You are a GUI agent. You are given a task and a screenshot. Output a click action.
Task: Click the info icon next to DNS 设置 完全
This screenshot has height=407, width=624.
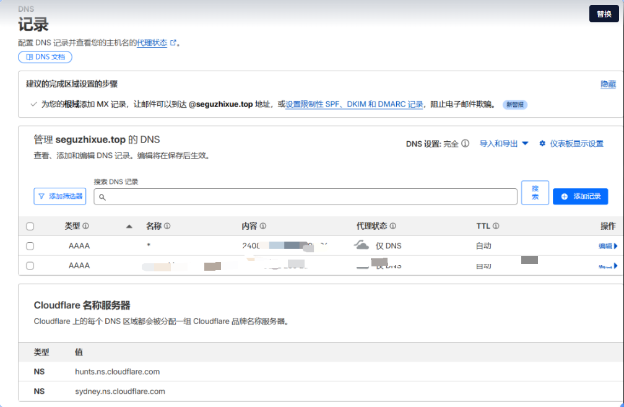[466, 144]
